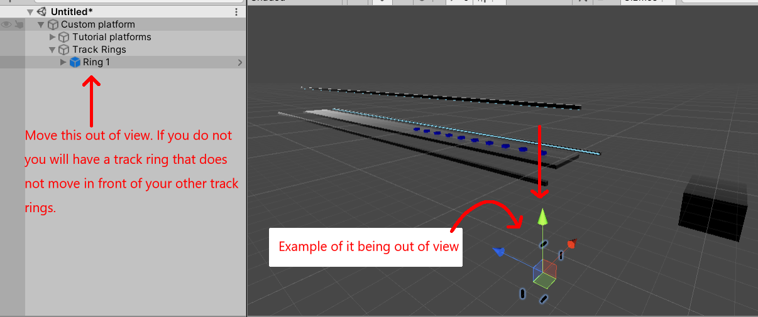758x317 pixels.
Task: Expand the Ring 1 foldout arrow
Action: click(x=63, y=62)
